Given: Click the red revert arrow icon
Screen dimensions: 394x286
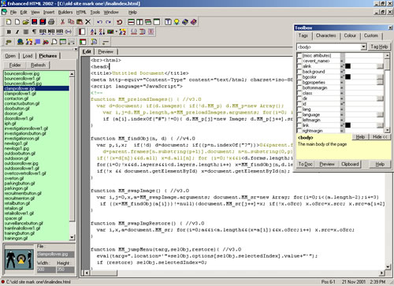Looking at the screenshot, I should tap(120, 22).
